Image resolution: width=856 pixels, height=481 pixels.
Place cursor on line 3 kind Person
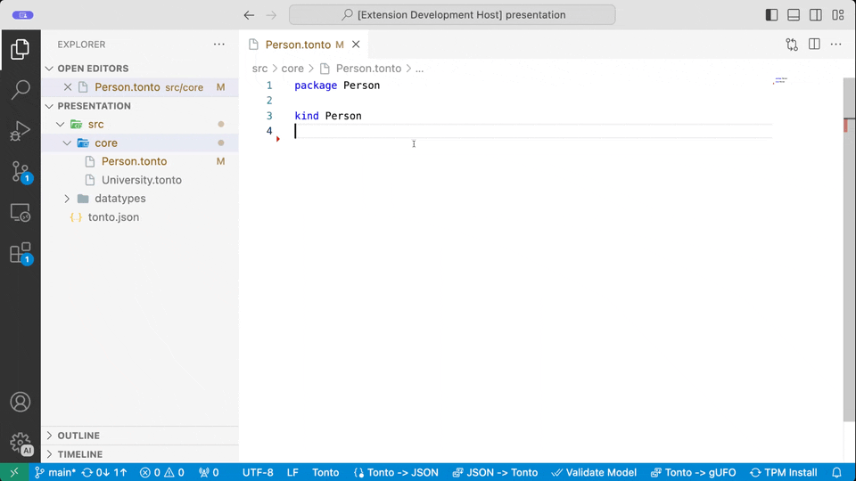point(328,116)
